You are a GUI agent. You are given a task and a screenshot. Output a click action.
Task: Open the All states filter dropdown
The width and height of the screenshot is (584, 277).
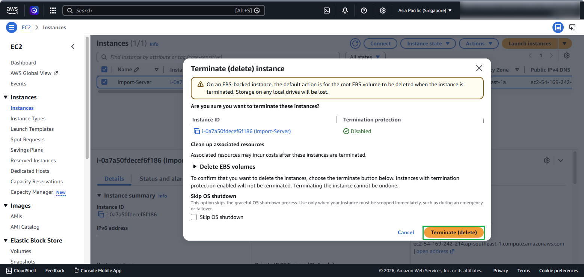pos(365,57)
